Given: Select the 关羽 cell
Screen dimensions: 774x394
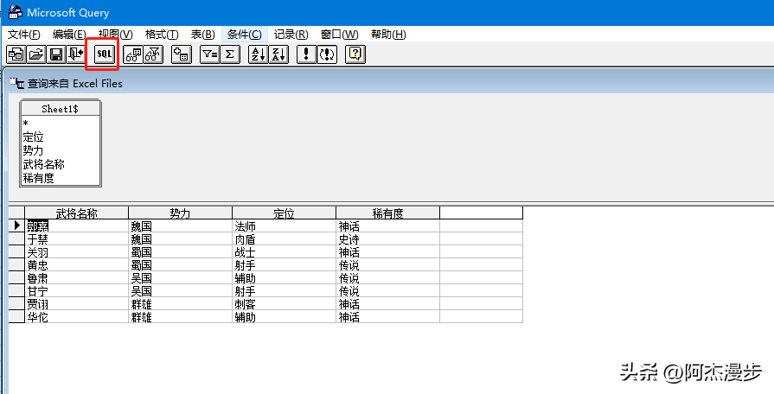Looking at the screenshot, I should [x=76, y=252].
